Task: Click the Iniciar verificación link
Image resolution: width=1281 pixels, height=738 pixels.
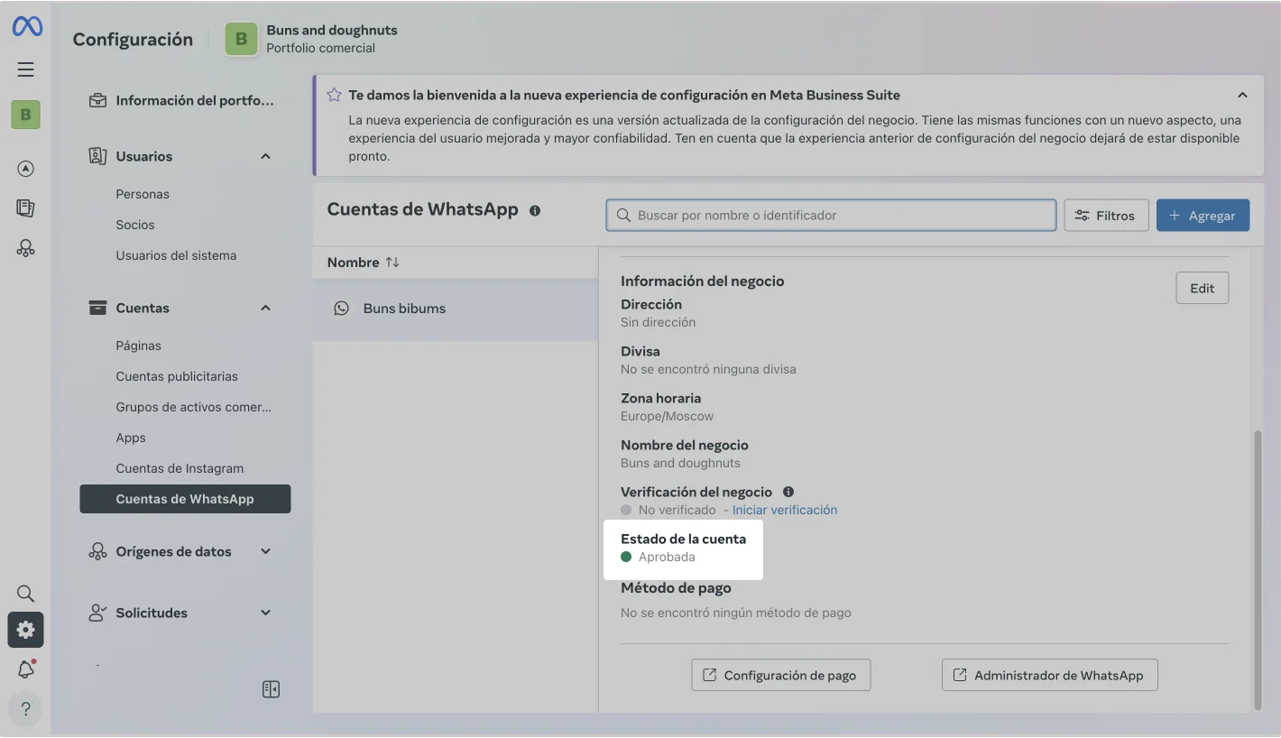Action: 784,510
